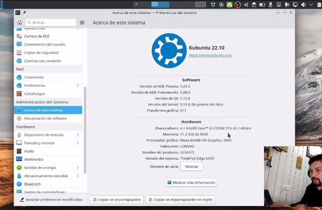Open Cuentas con conexión

coord(48,61)
